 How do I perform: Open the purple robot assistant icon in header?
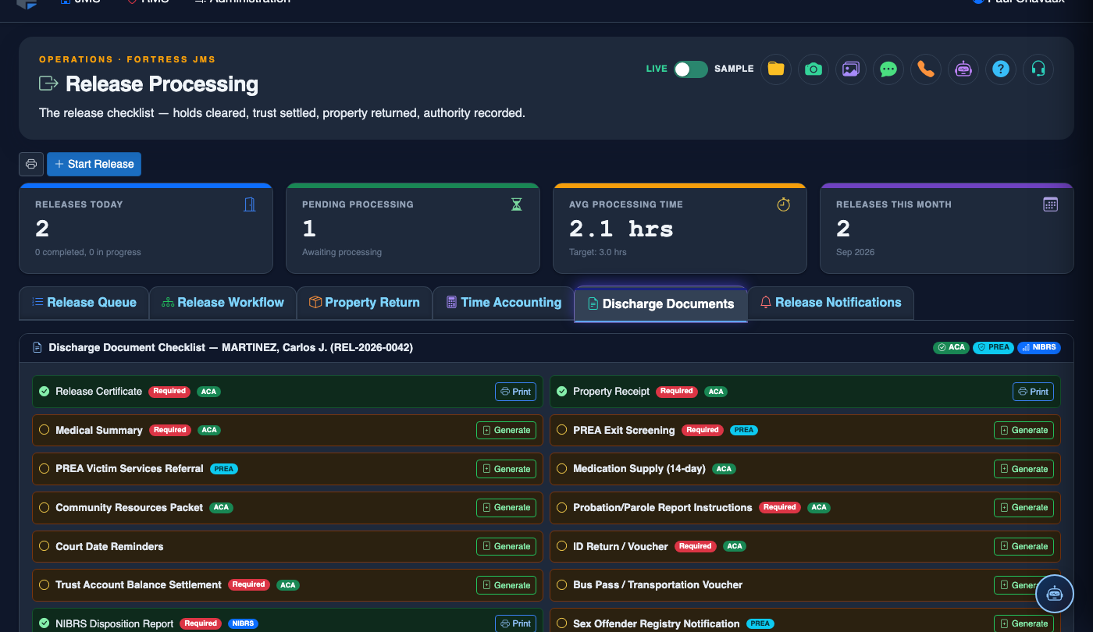click(x=963, y=69)
